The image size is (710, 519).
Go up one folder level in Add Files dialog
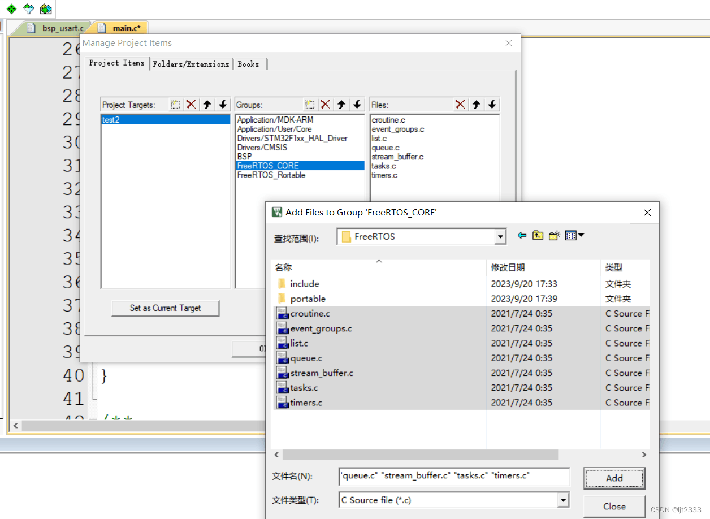[538, 235]
